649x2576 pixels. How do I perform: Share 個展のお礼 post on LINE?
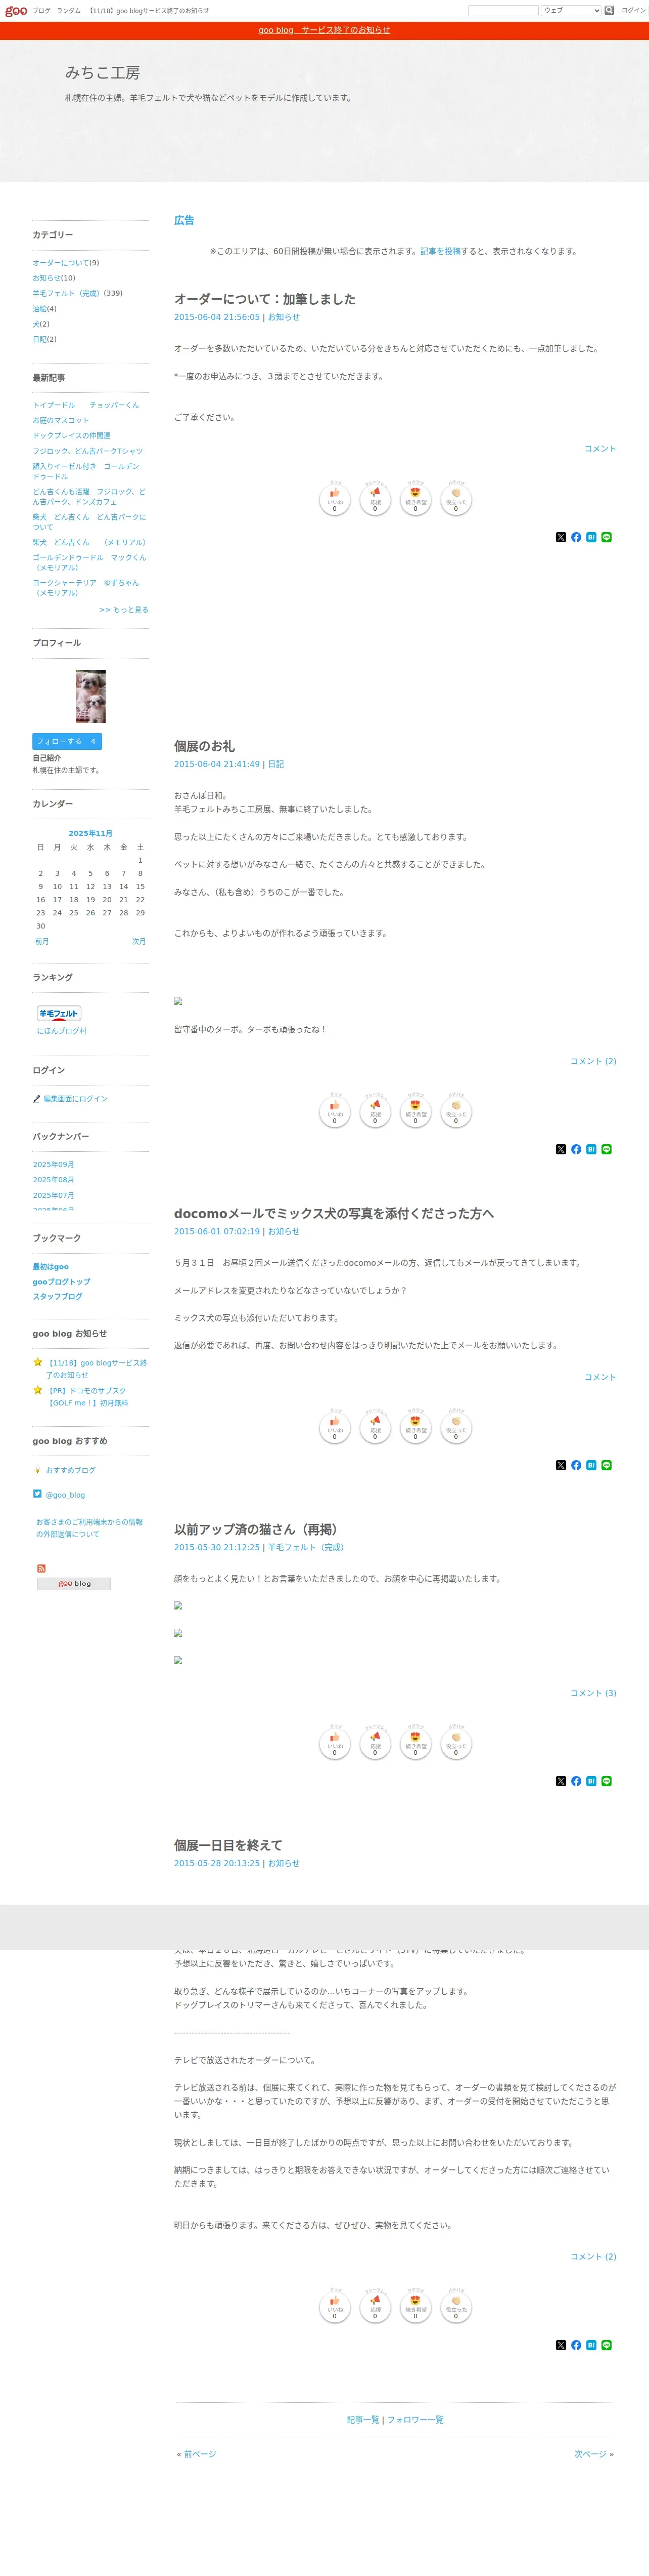(x=606, y=1149)
